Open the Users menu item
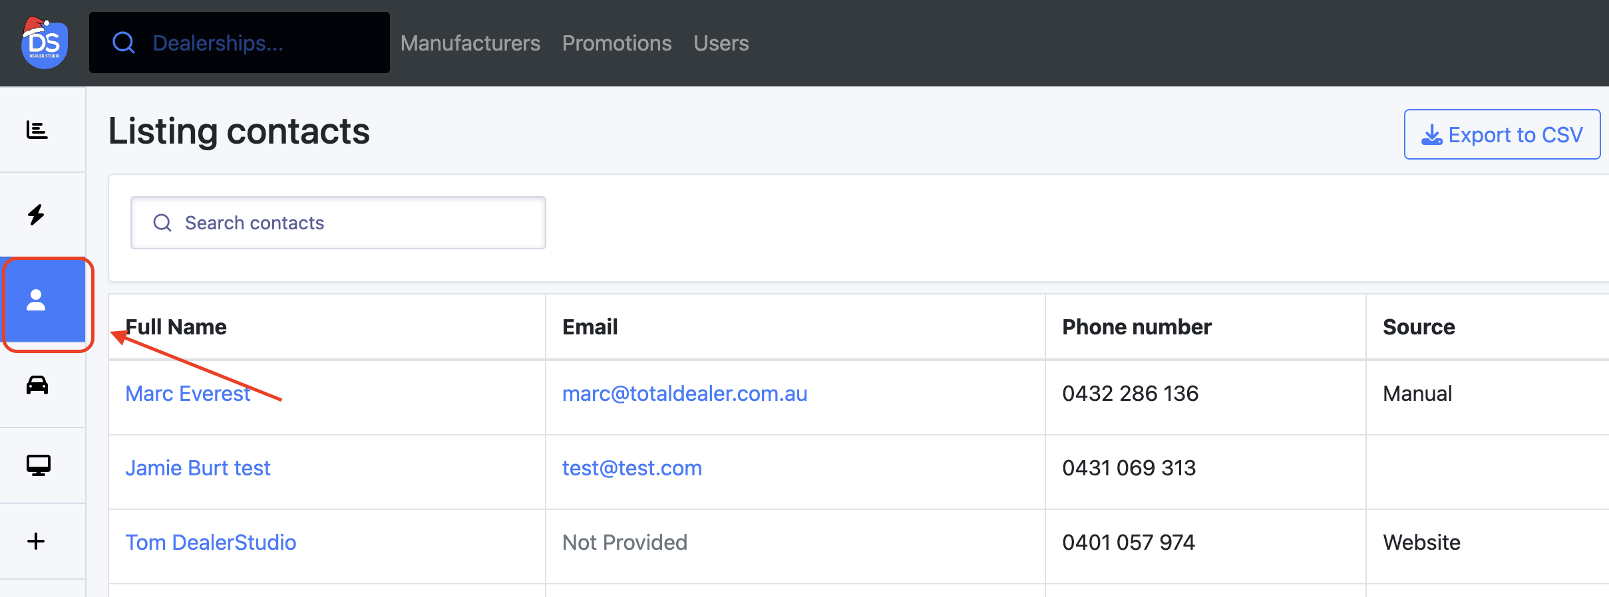The width and height of the screenshot is (1609, 597). (x=721, y=43)
